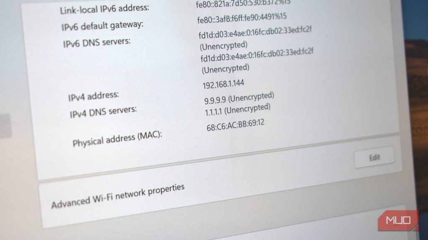Click the Link-local IPv6 address label
The image size is (428, 240).
104,9
